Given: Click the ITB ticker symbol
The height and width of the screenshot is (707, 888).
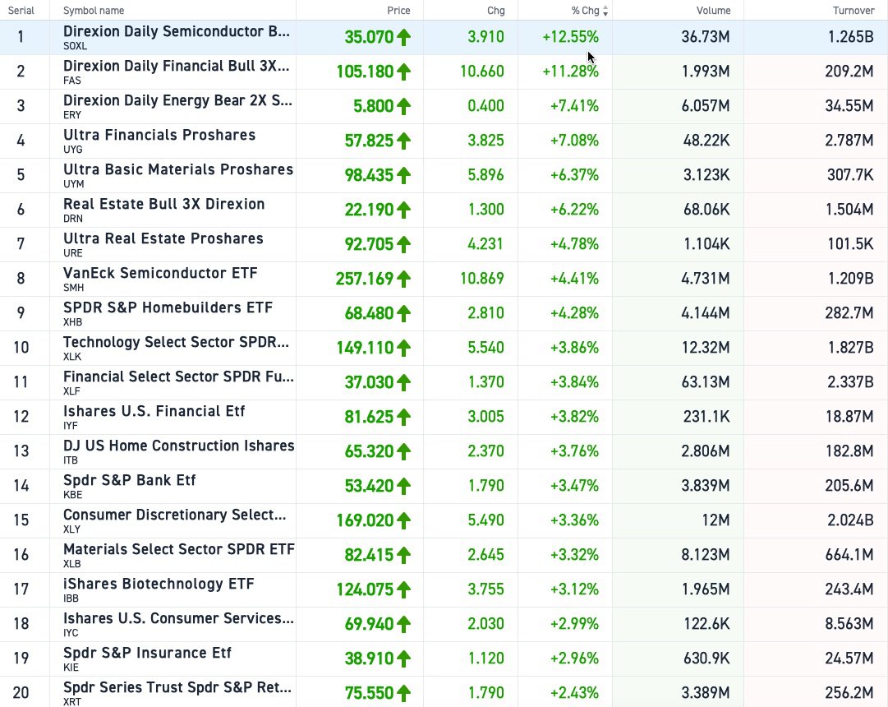Looking at the screenshot, I should pos(70,460).
